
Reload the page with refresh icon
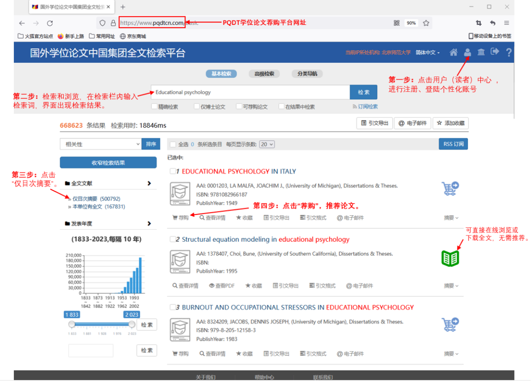tap(50, 23)
